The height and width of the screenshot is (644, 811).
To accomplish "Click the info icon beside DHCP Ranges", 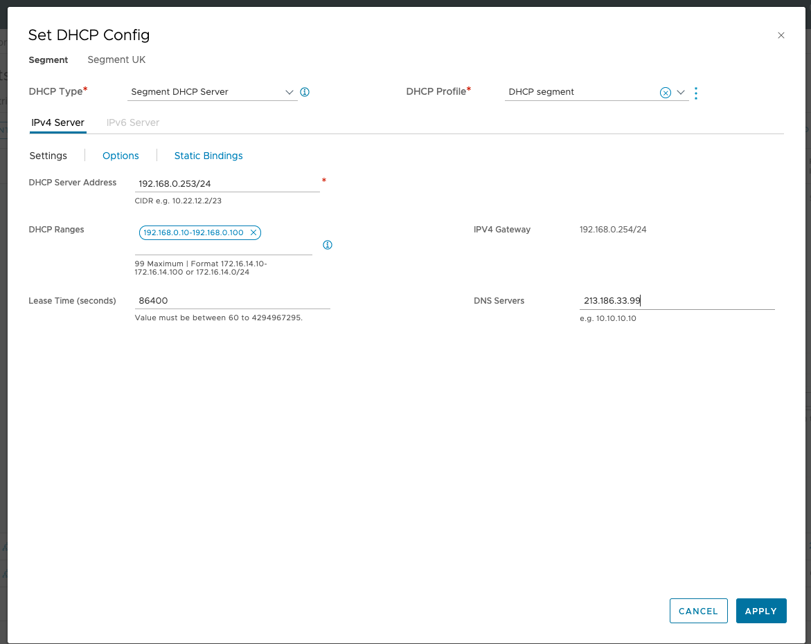I will click(328, 245).
